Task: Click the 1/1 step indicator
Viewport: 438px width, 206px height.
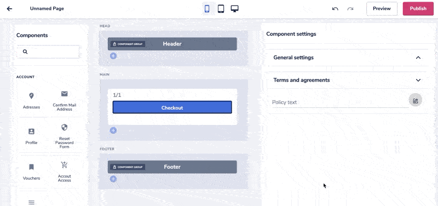Action: tap(117, 95)
